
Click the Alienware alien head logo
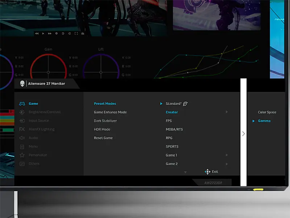point(22,84)
